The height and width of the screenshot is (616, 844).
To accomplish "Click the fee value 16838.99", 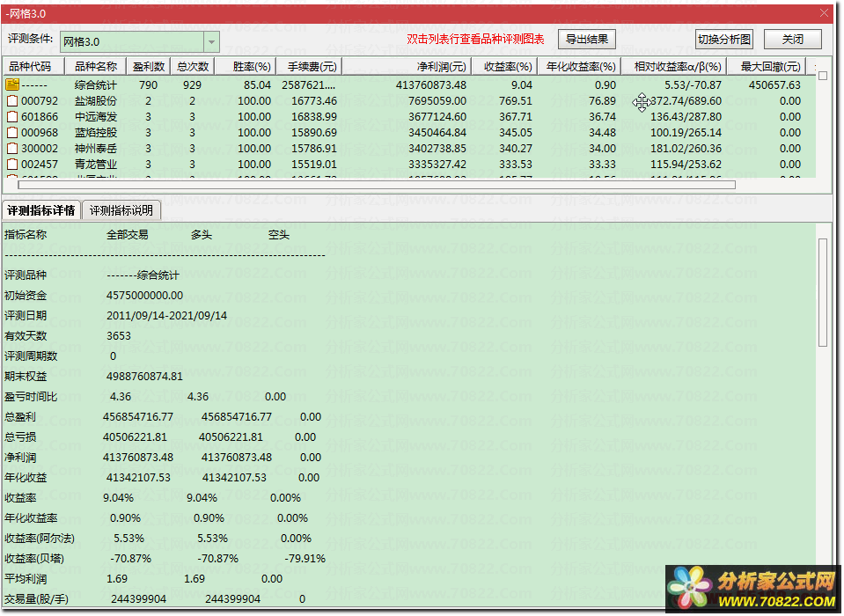I will [314, 117].
